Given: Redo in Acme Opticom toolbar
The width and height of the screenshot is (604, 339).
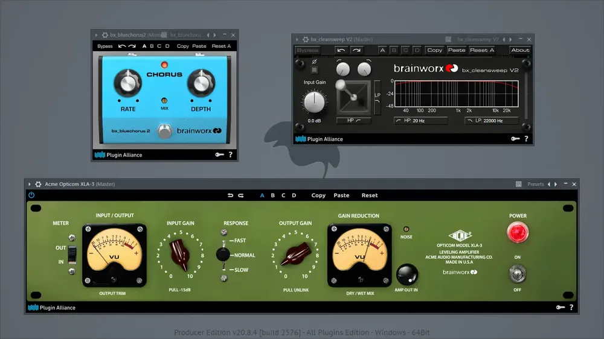Looking at the screenshot, I should point(241,195).
